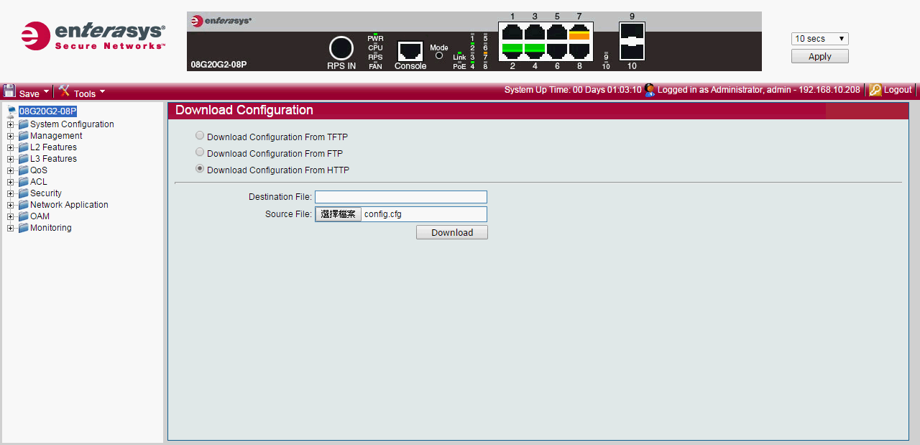Viewport: 920px width, 445px height.
Task: Expand the System Configuration tree node
Action: [11, 124]
